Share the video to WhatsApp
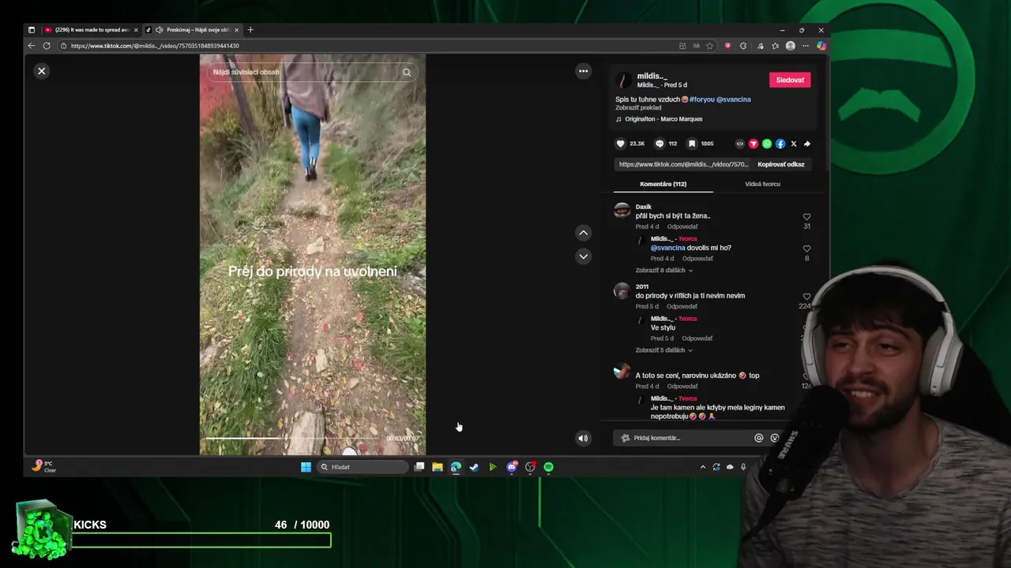The width and height of the screenshot is (1011, 568). click(766, 144)
